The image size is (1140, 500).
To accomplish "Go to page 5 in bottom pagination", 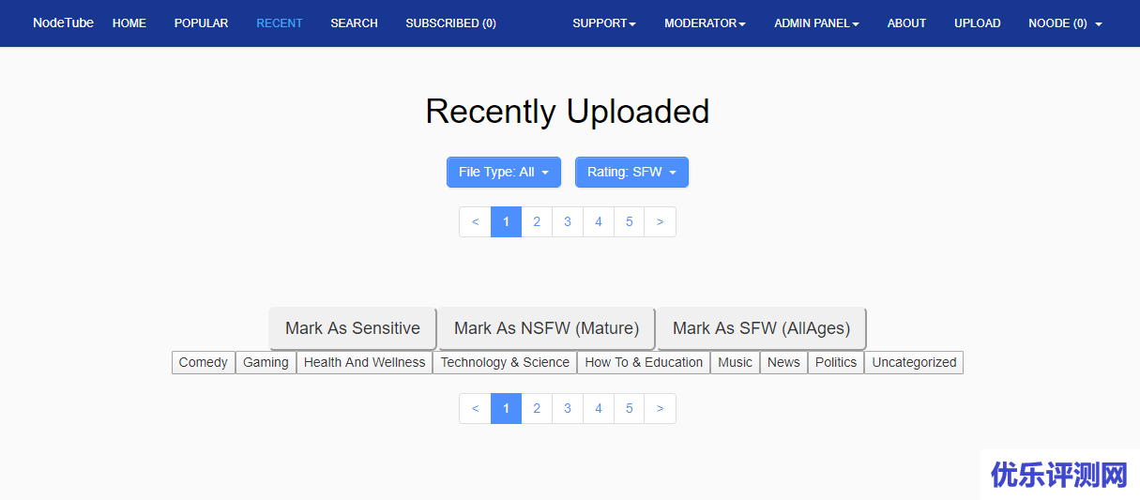I will point(630,409).
